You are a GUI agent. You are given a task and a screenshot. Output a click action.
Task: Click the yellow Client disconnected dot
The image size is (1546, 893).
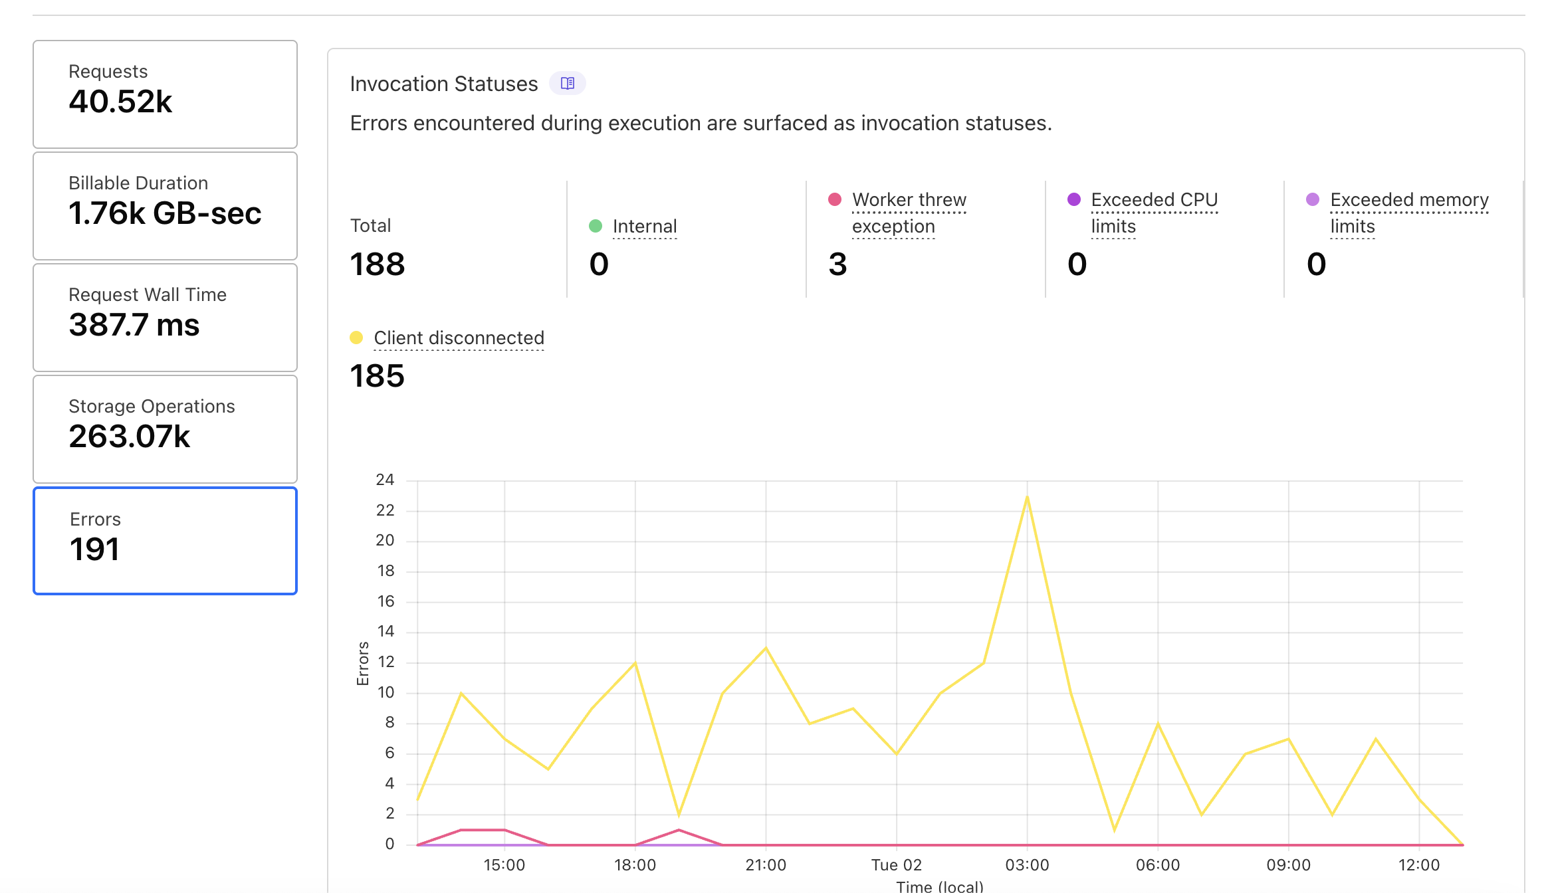click(356, 338)
